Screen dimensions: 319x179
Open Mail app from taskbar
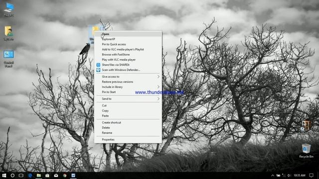56,176
